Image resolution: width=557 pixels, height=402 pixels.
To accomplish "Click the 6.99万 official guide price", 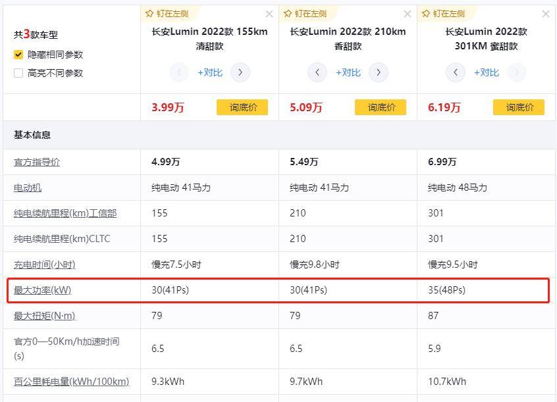I will pyautogui.click(x=442, y=162).
